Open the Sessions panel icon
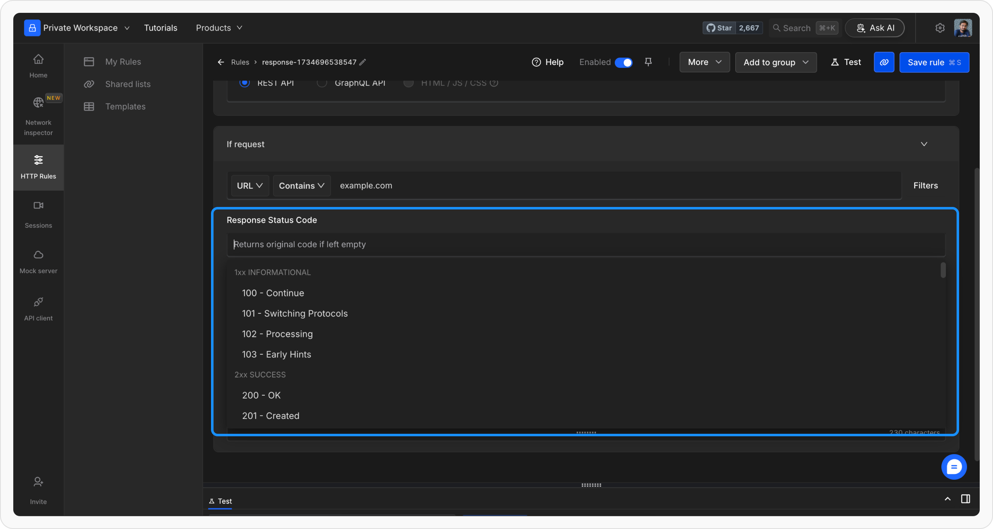 tap(38, 206)
